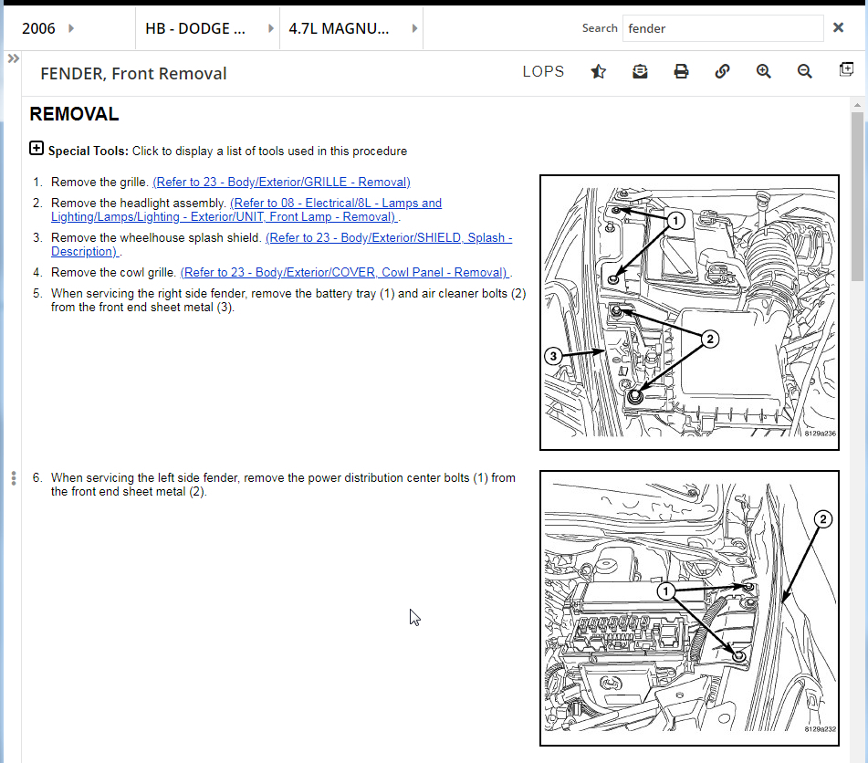Click the search field containing 'fender'
Image resolution: width=868 pixels, height=763 pixels.
721,28
